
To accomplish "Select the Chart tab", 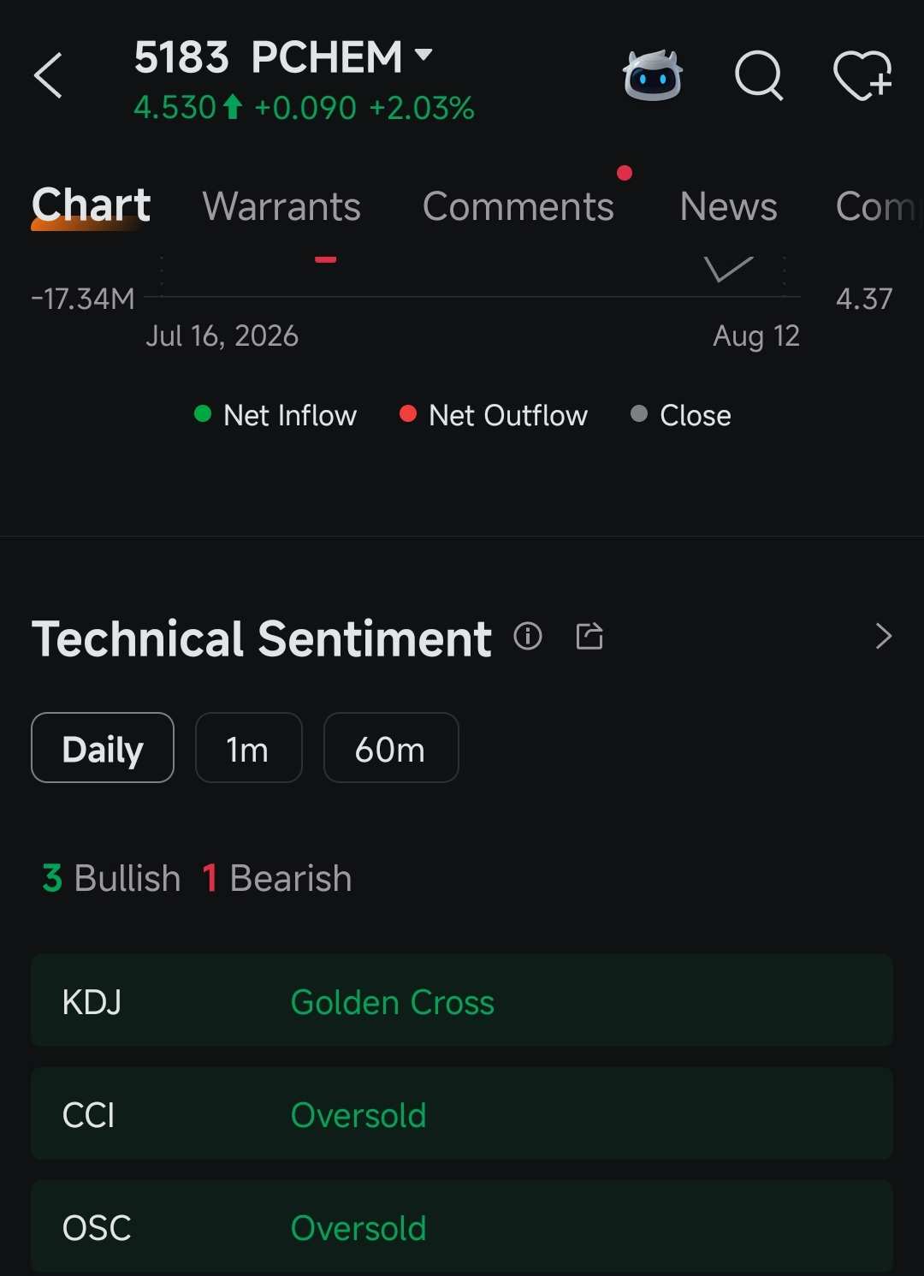I will [x=91, y=206].
